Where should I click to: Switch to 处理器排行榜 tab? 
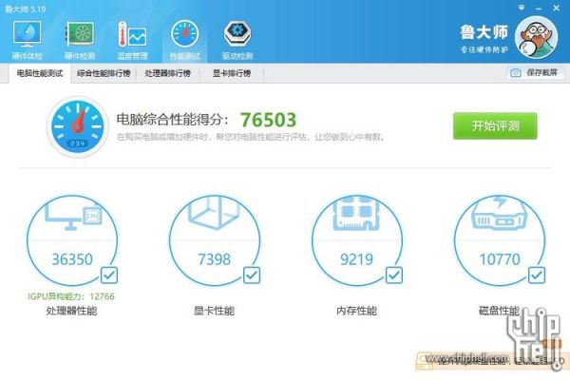[167, 73]
